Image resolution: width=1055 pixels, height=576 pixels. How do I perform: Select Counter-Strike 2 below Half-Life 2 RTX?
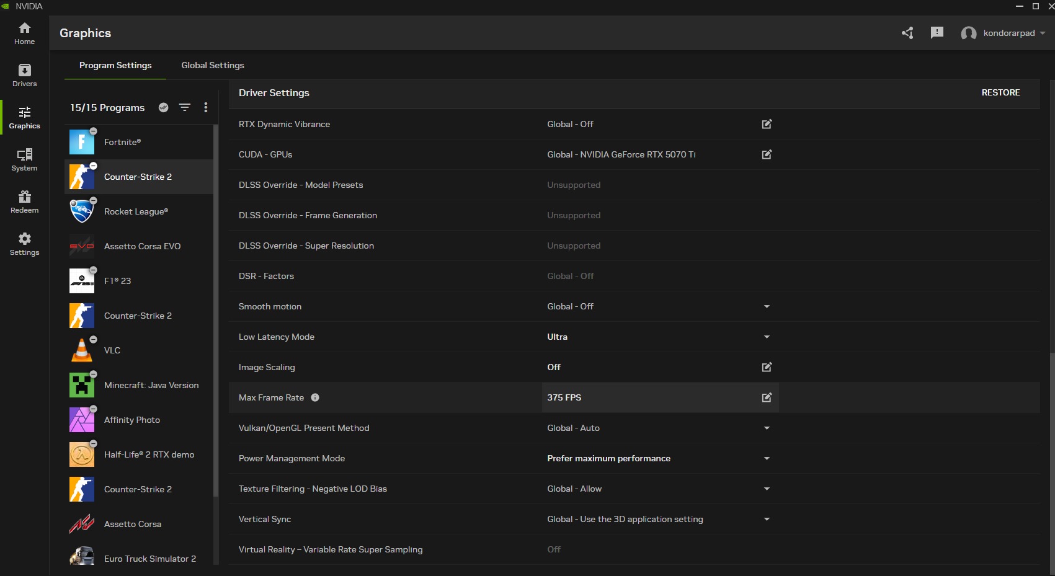(x=139, y=489)
